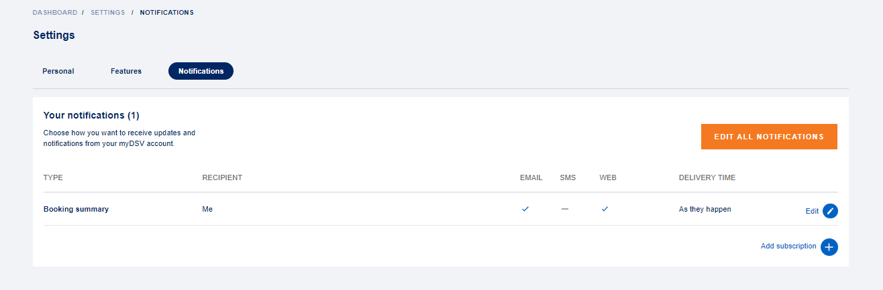This screenshot has width=883, height=290.
Task: Click the Email checkmark for Booking summary
Action: point(525,209)
